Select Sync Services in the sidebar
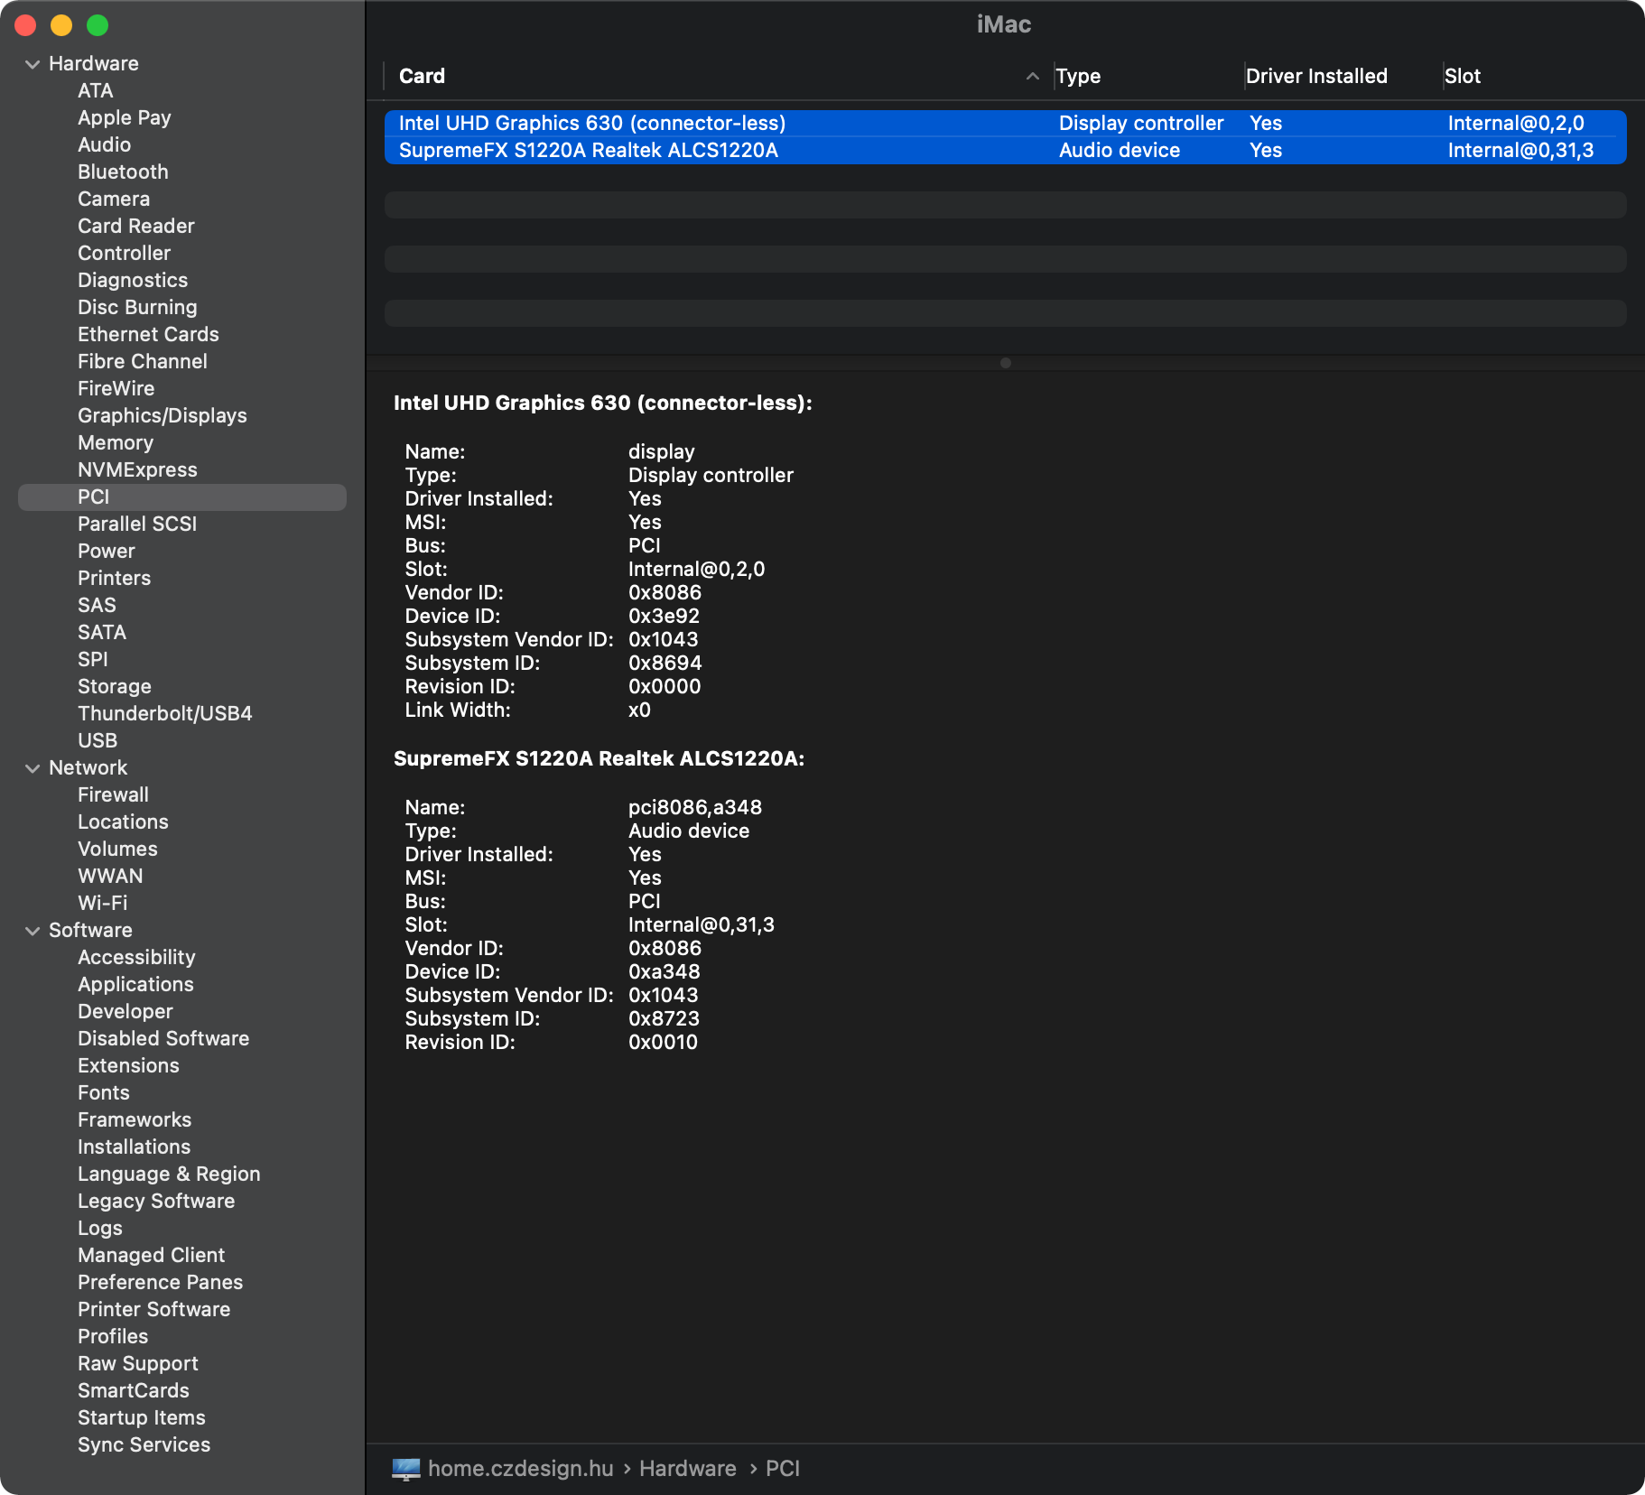This screenshot has height=1495, width=1645. click(x=144, y=1445)
